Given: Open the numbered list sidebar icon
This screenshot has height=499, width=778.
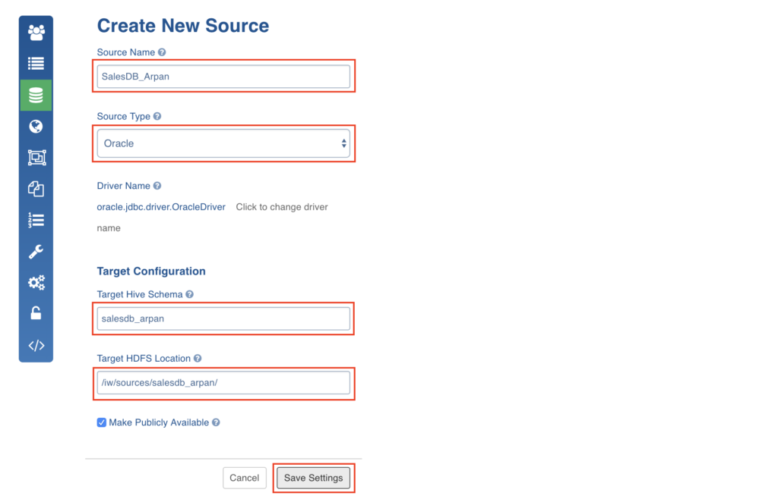Looking at the screenshot, I should pyautogui.click(x=36, y=220).
